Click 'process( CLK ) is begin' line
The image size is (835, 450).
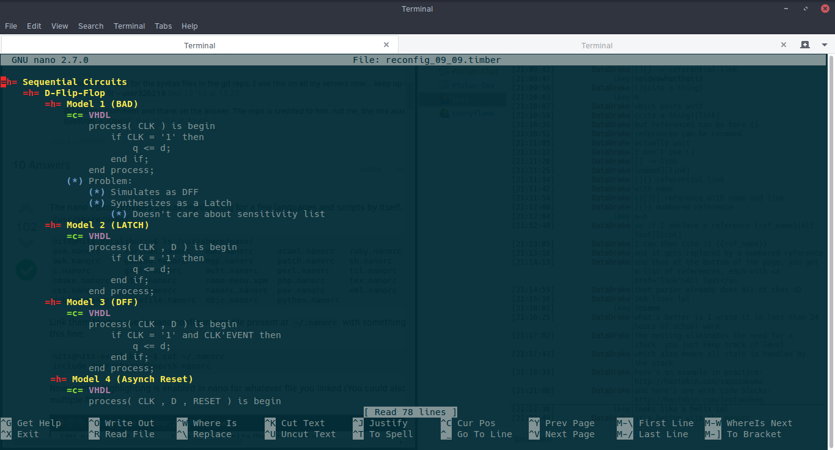152,126
